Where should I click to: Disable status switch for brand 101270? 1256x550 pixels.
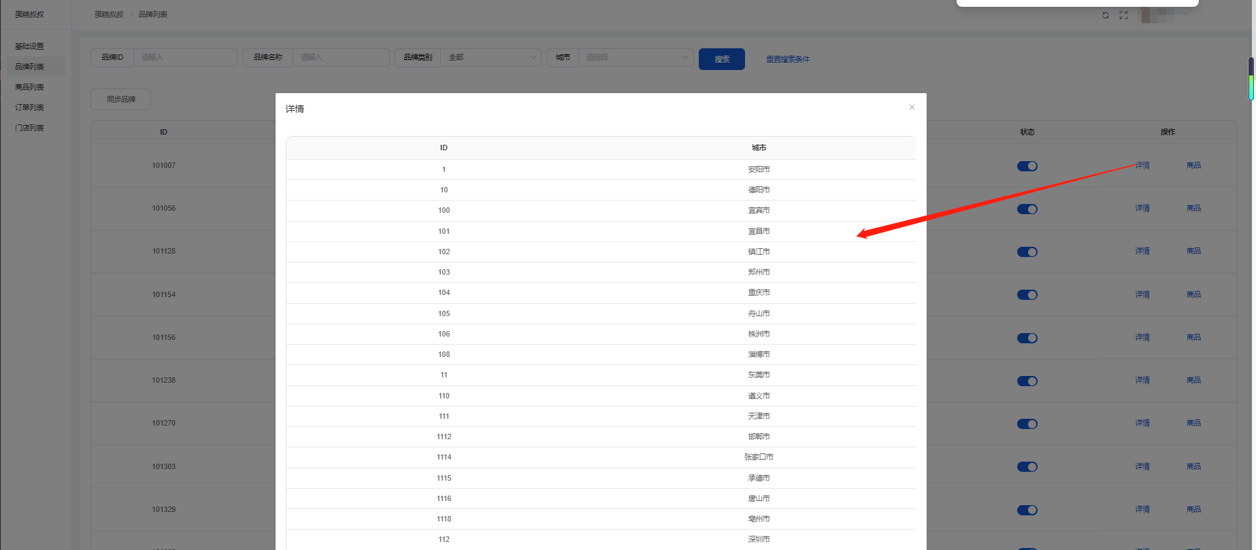pos(1027,424)
